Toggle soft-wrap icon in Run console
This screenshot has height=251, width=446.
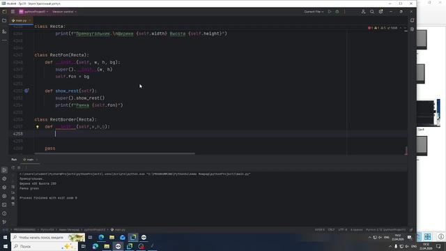(x=13, y=187)
